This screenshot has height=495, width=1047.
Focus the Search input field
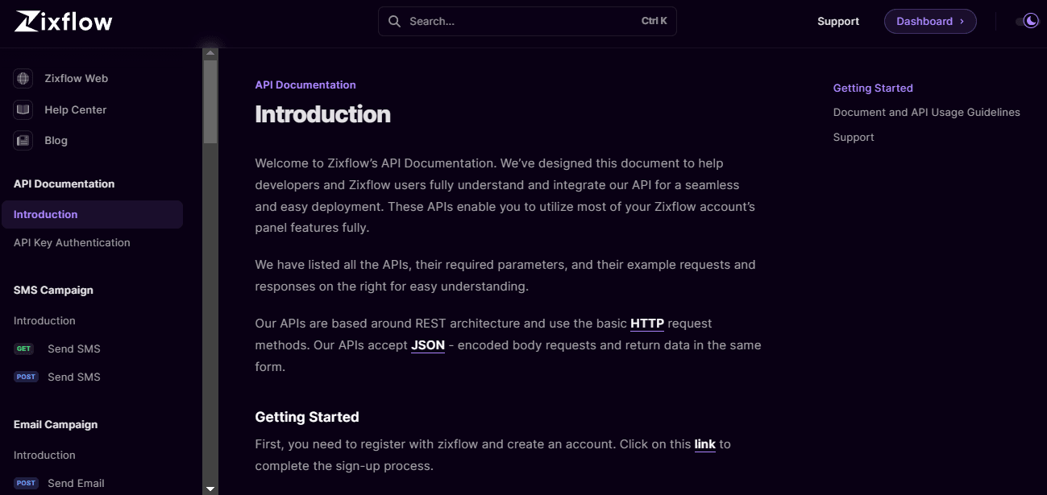[x=516, y=22]
